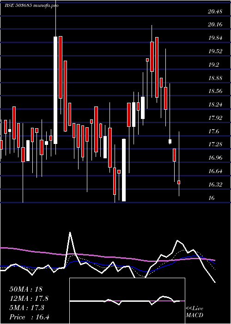Click the Price : 16.4 text
Viewport: 231px width, 324px height.
pyautogui.click(x=29, y=317)
